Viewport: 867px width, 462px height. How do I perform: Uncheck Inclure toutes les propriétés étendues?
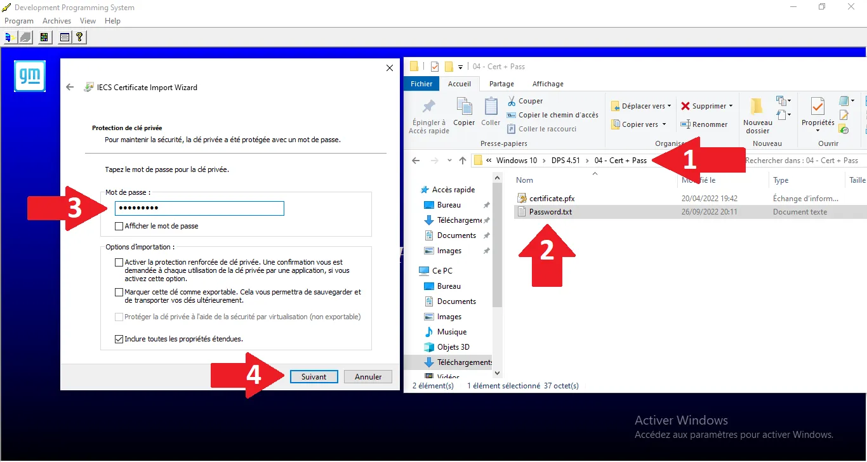click(x=119, y=339)
